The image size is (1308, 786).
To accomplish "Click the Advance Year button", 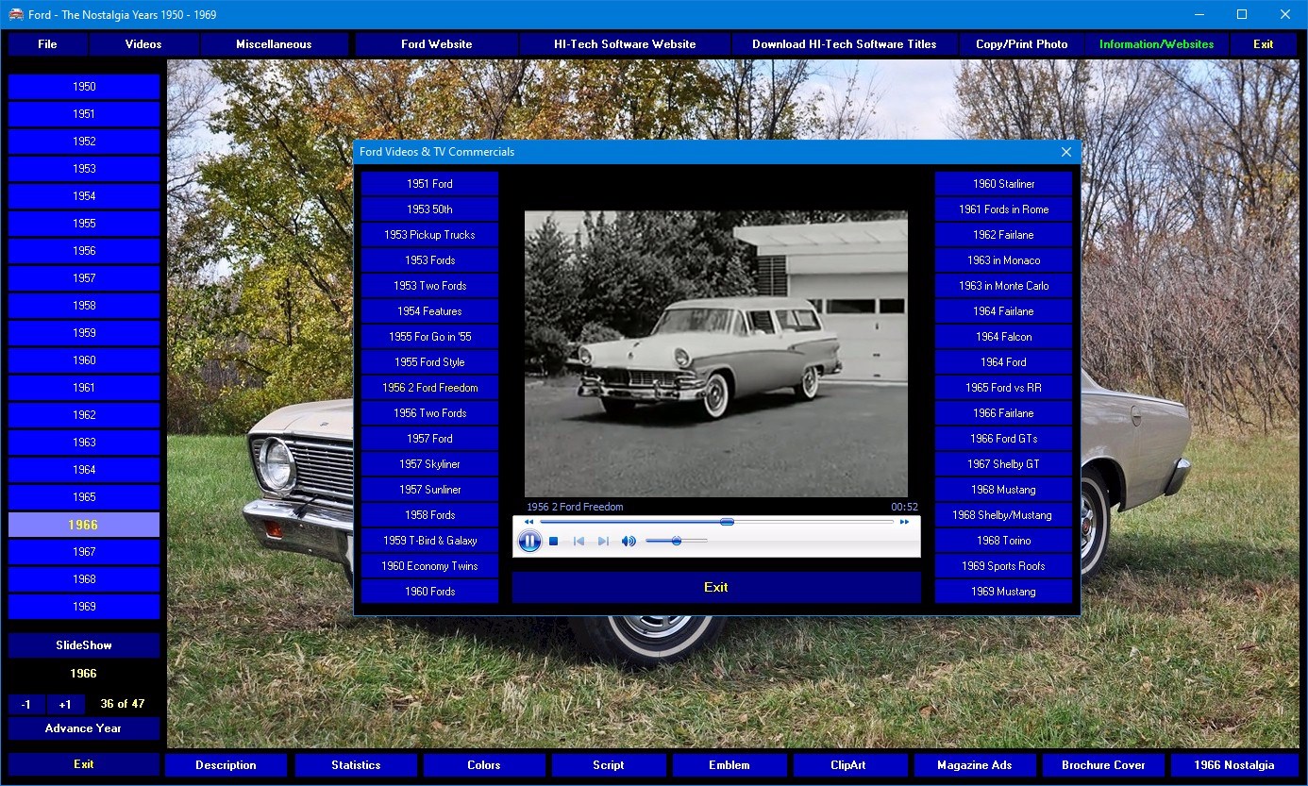I will coord(84,728).
